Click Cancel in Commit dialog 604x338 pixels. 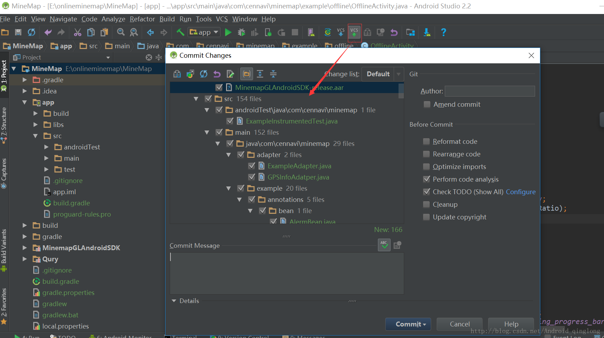[459, 324]
